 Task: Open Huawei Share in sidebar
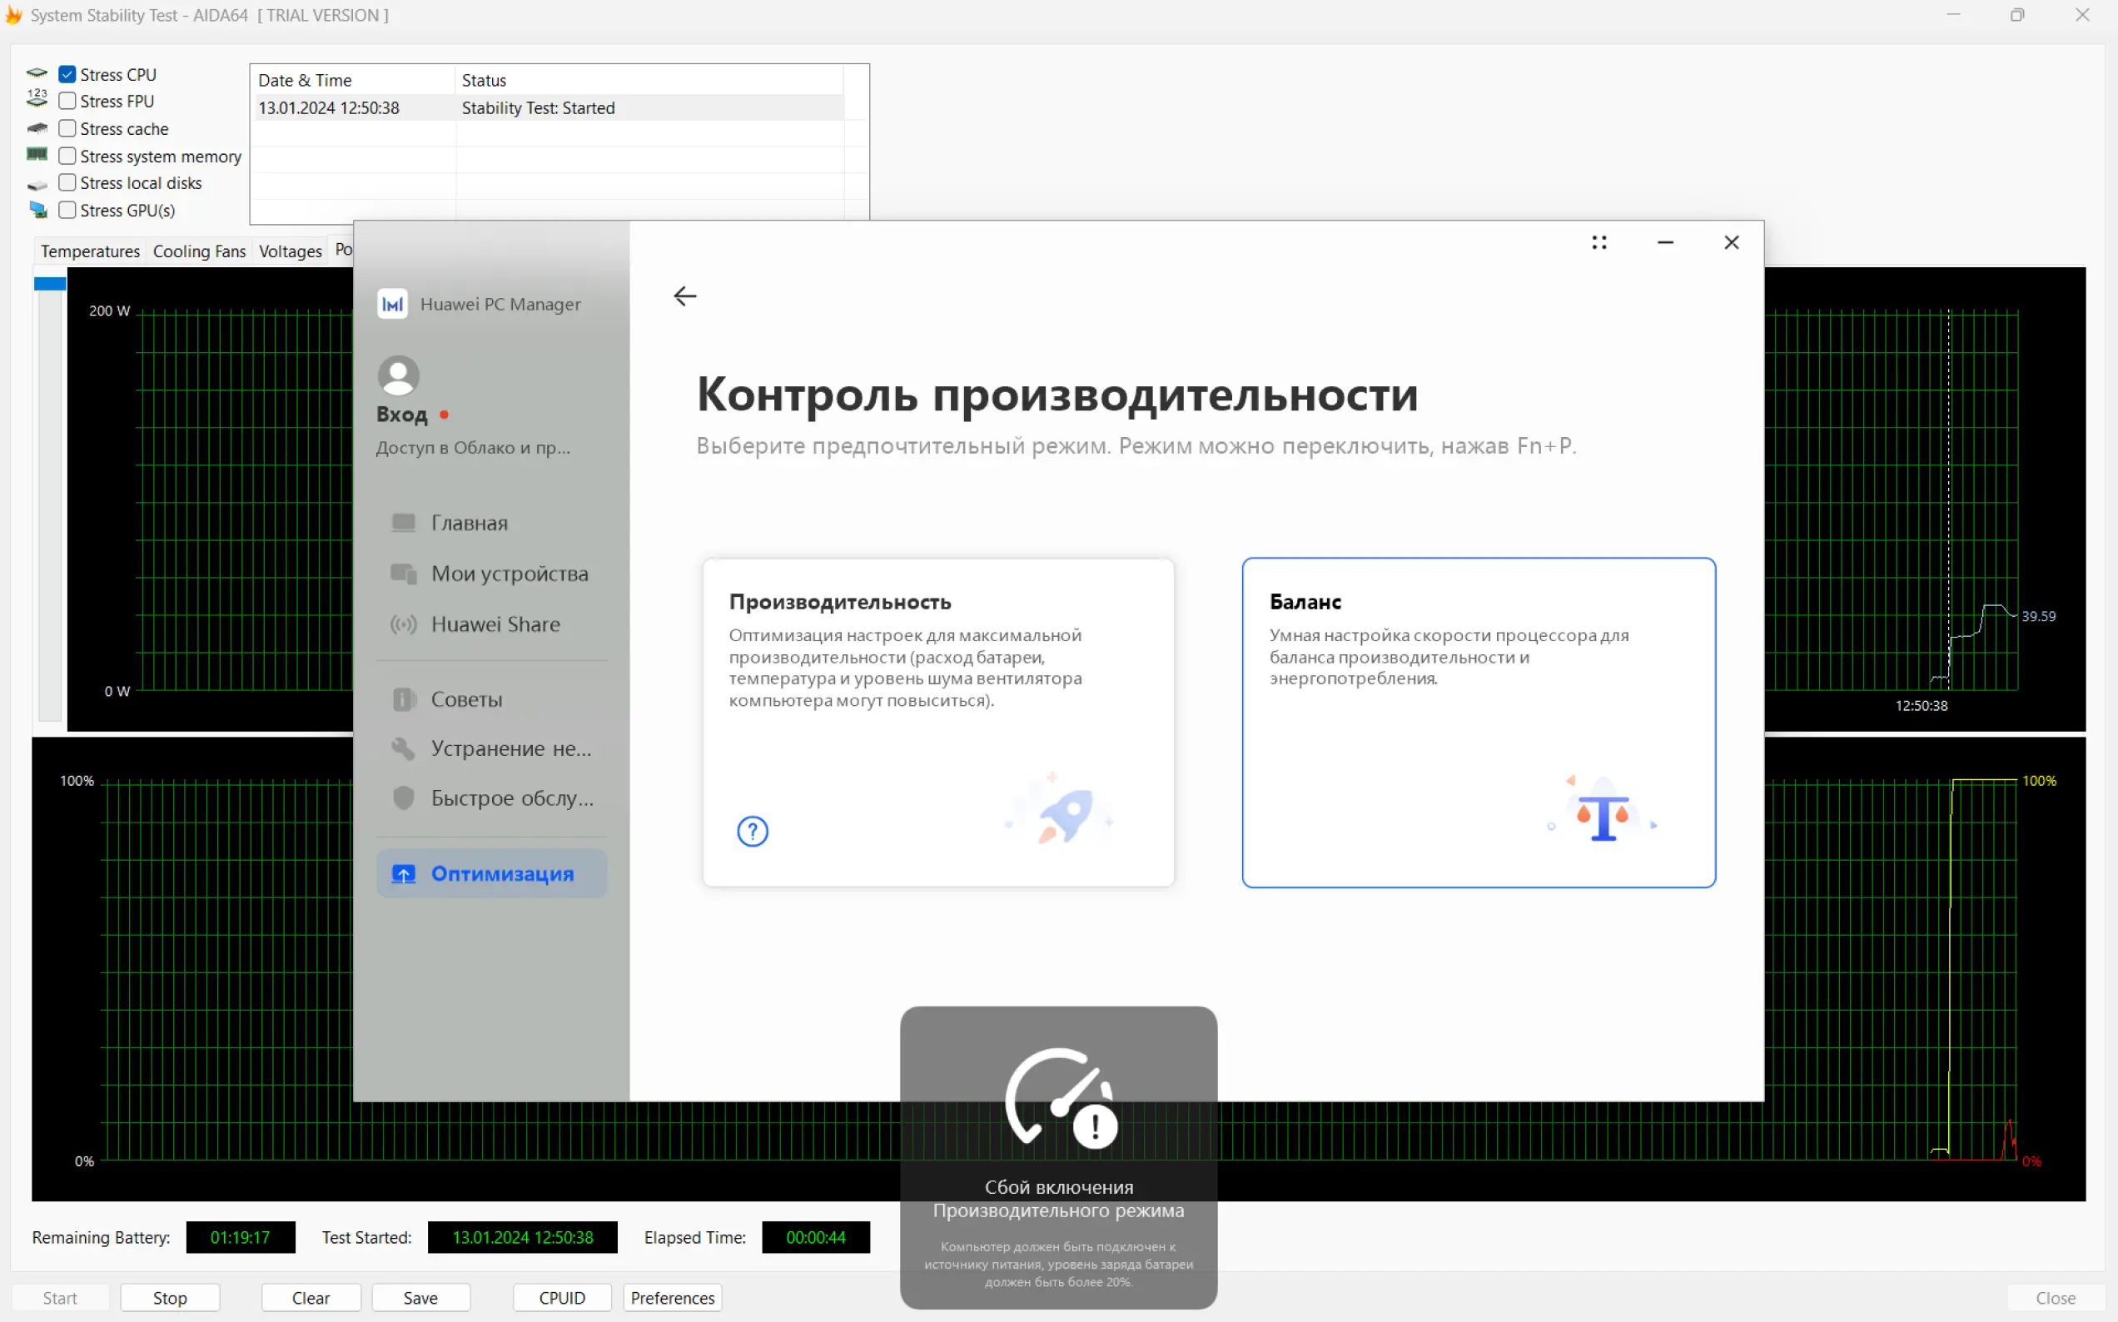point(495,624)
